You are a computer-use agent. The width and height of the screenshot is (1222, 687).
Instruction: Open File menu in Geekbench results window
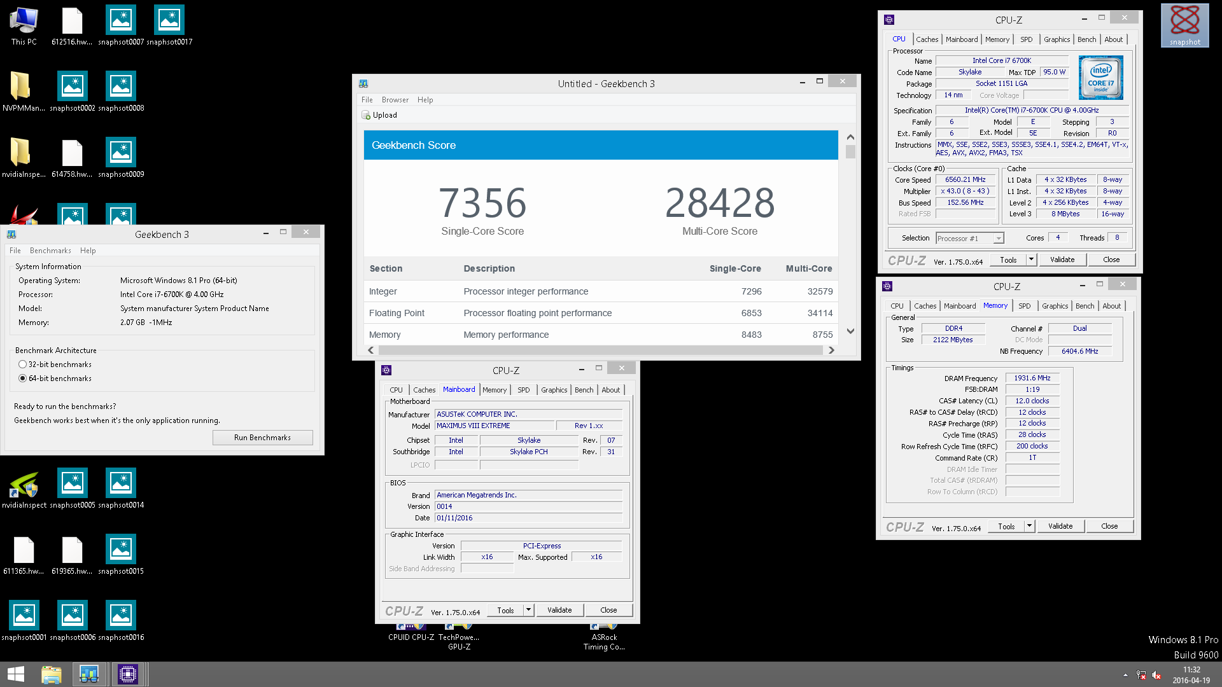367,100
